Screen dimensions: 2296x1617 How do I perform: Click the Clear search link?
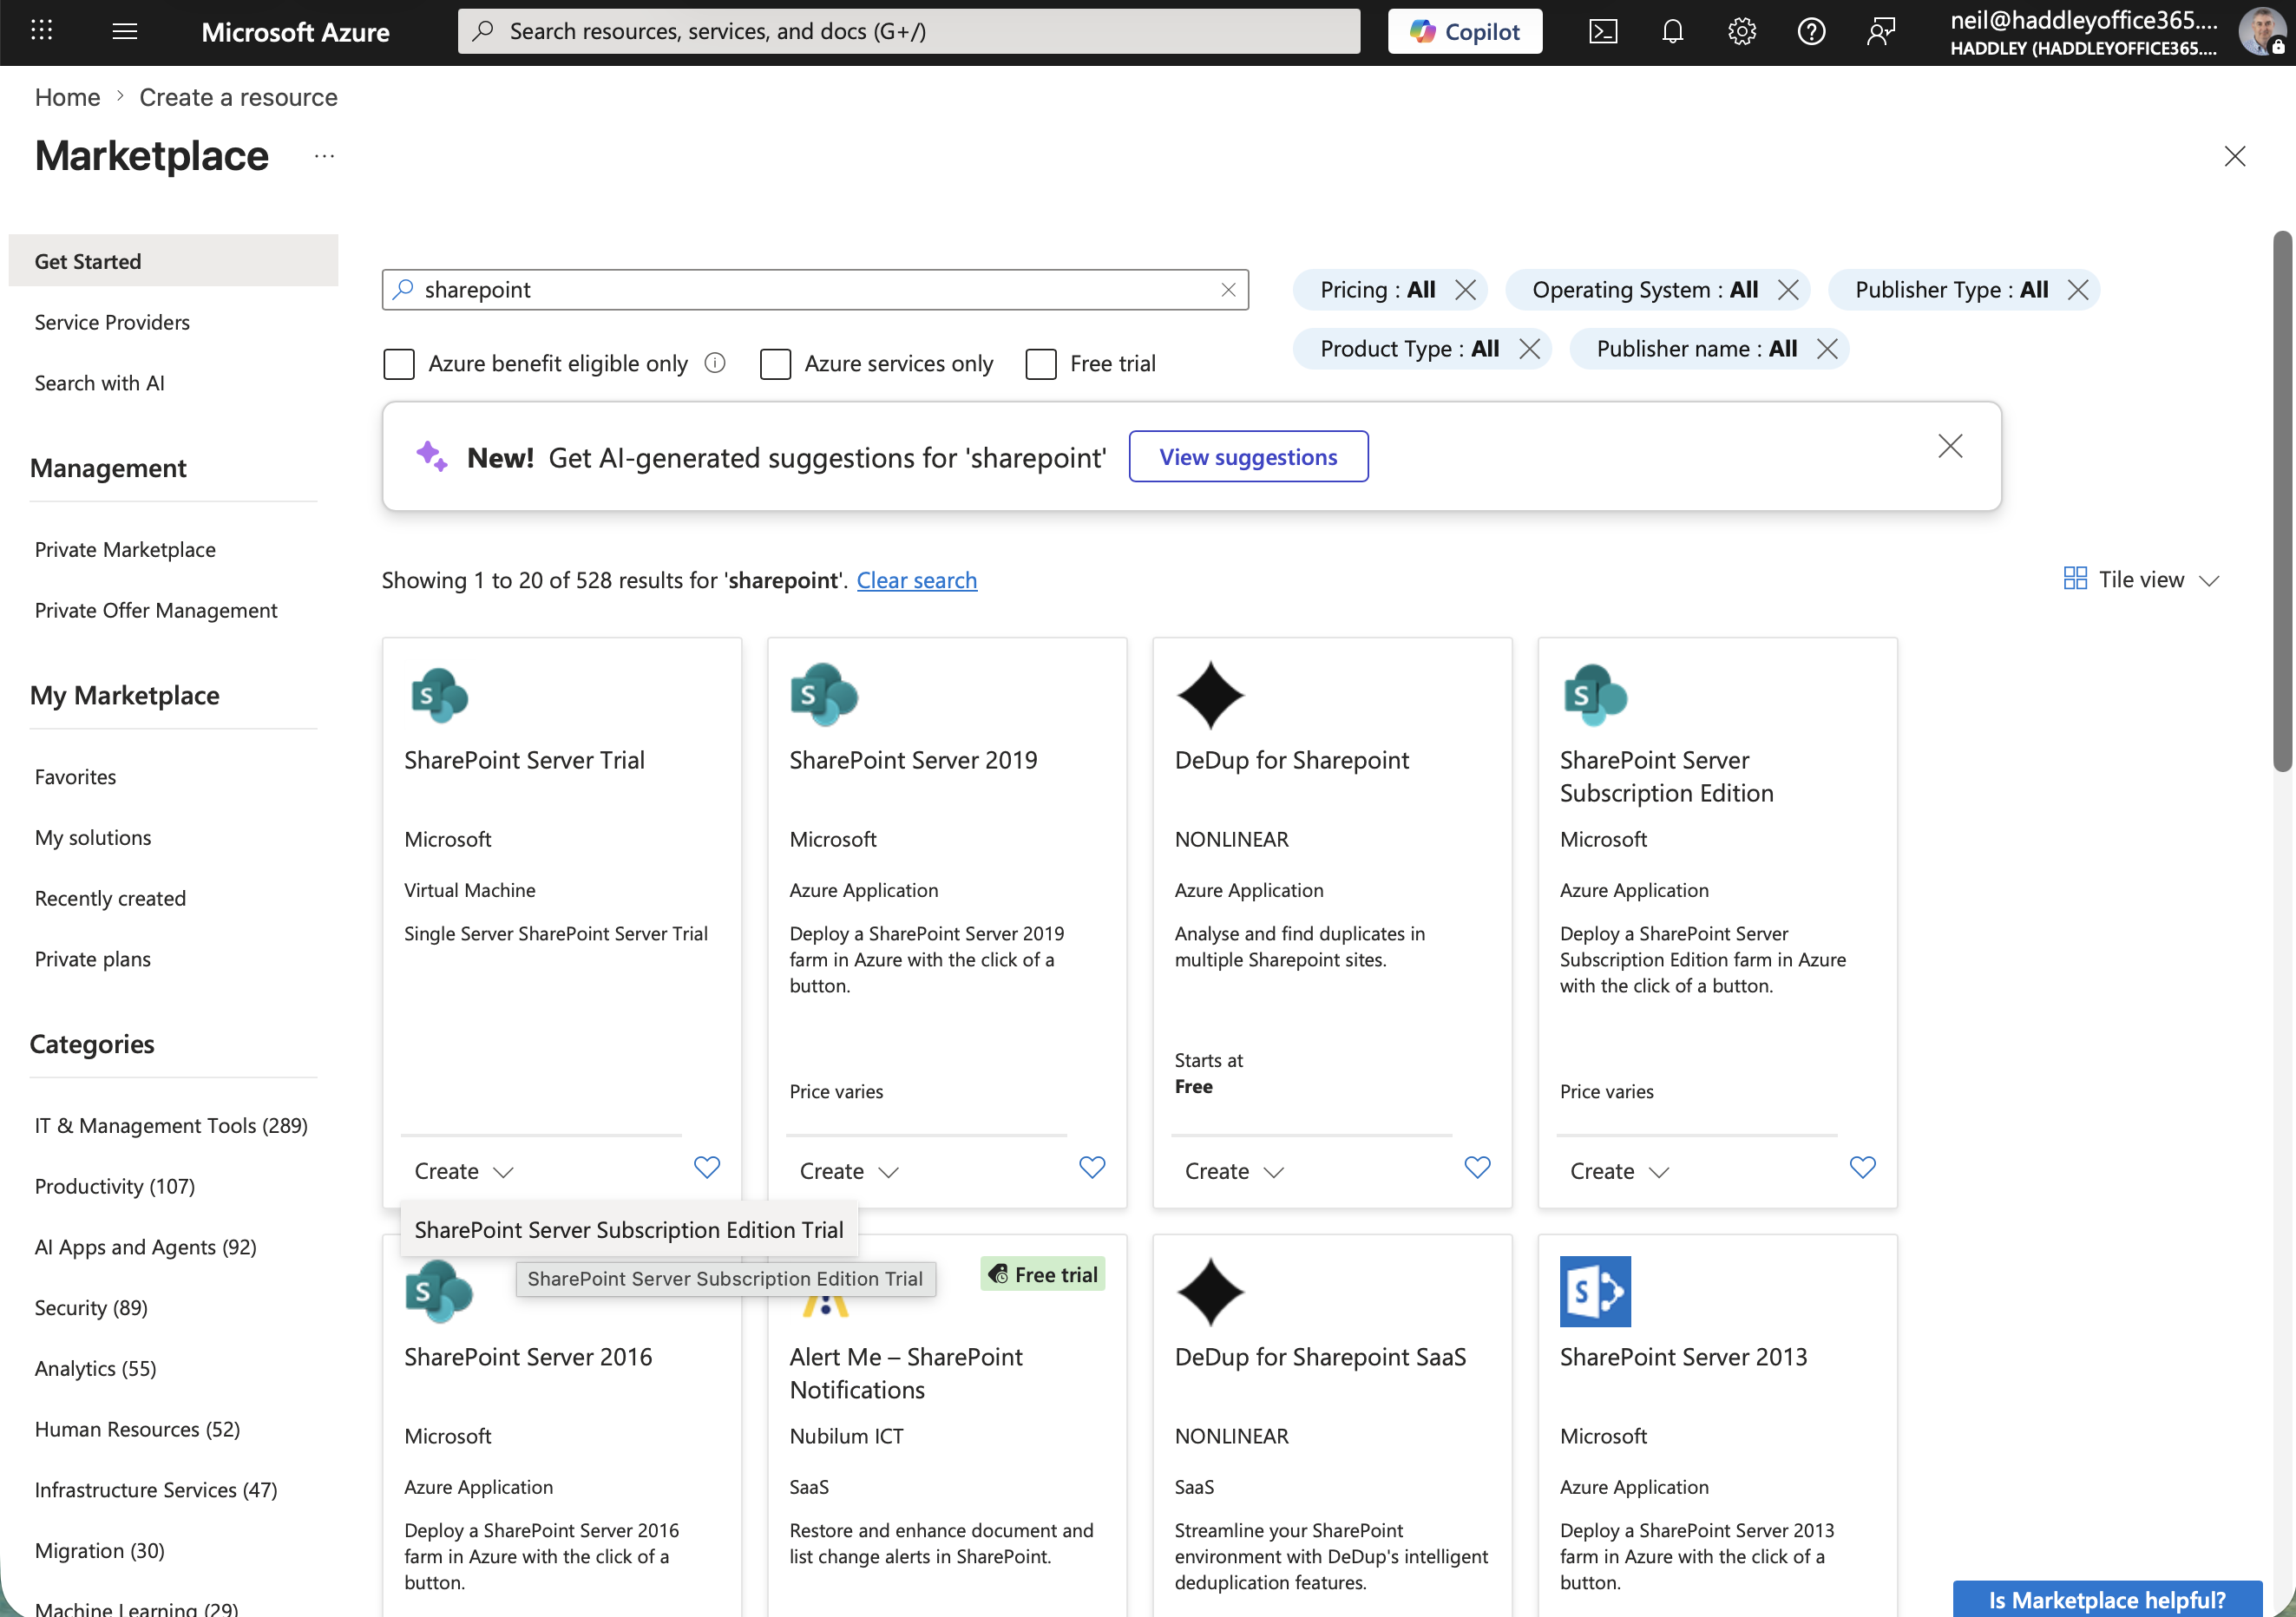916,580
